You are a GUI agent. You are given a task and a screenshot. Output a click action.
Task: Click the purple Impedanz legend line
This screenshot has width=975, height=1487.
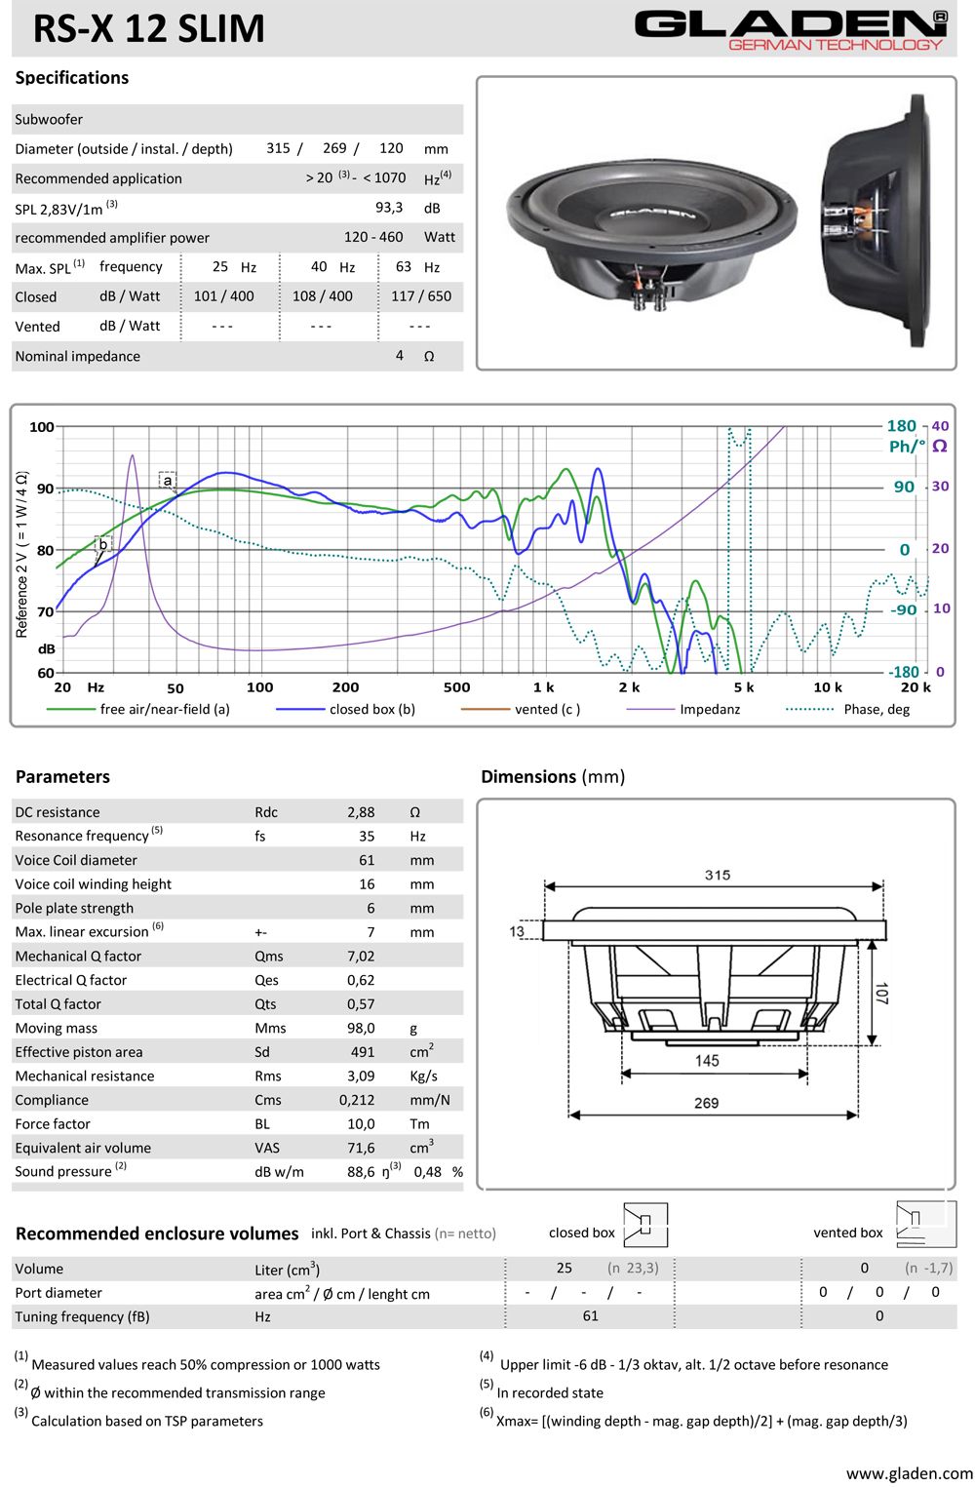650,709
